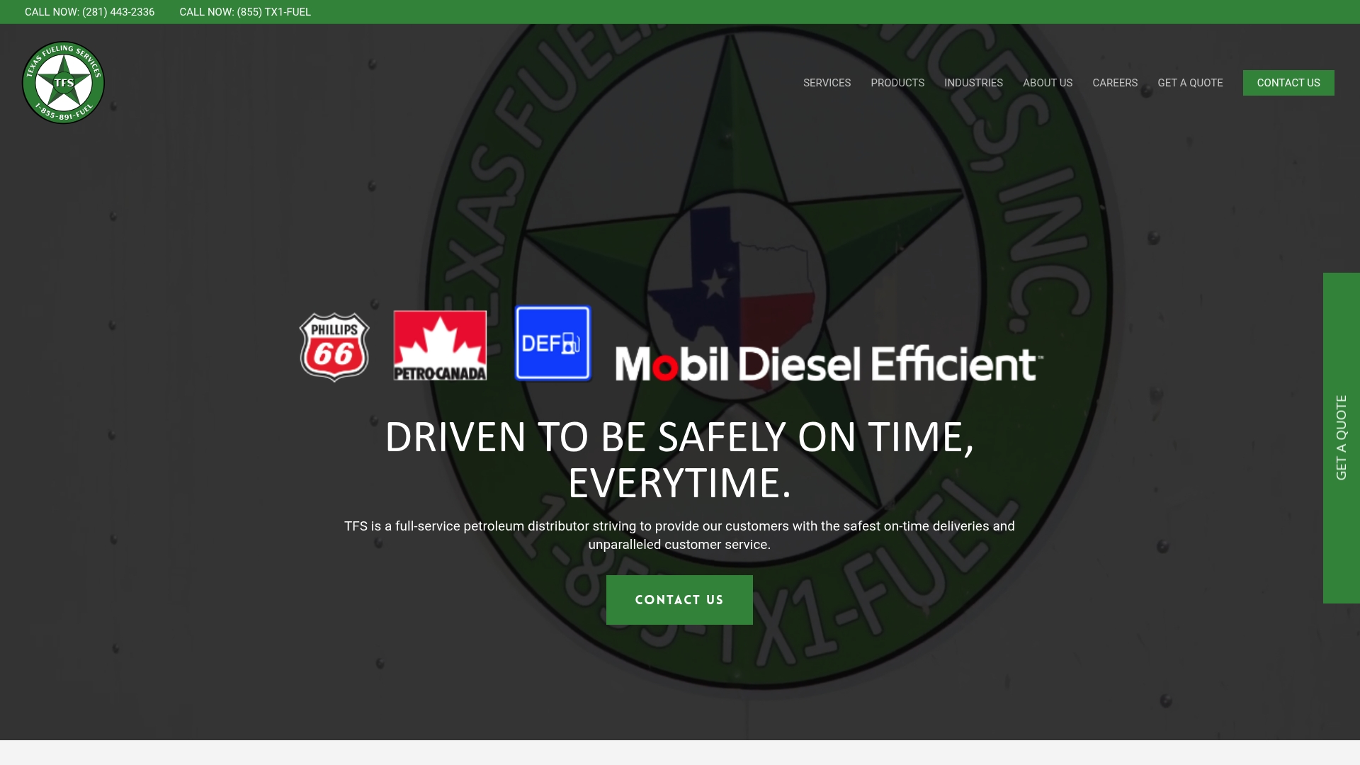Click the blue DEF pump logo

coord(552,344)
